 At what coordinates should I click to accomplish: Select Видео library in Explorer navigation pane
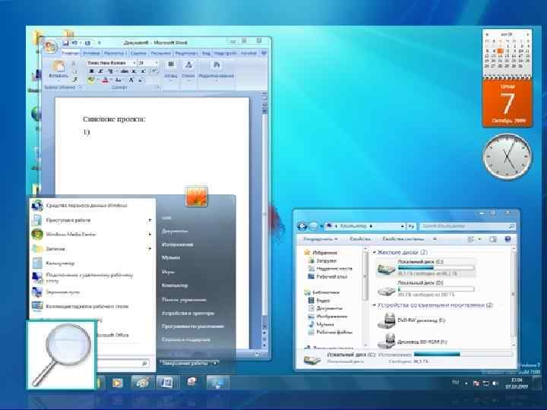(x=319, y=300)
